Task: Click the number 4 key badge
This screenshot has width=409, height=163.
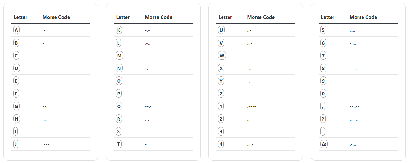Action: 221,144
